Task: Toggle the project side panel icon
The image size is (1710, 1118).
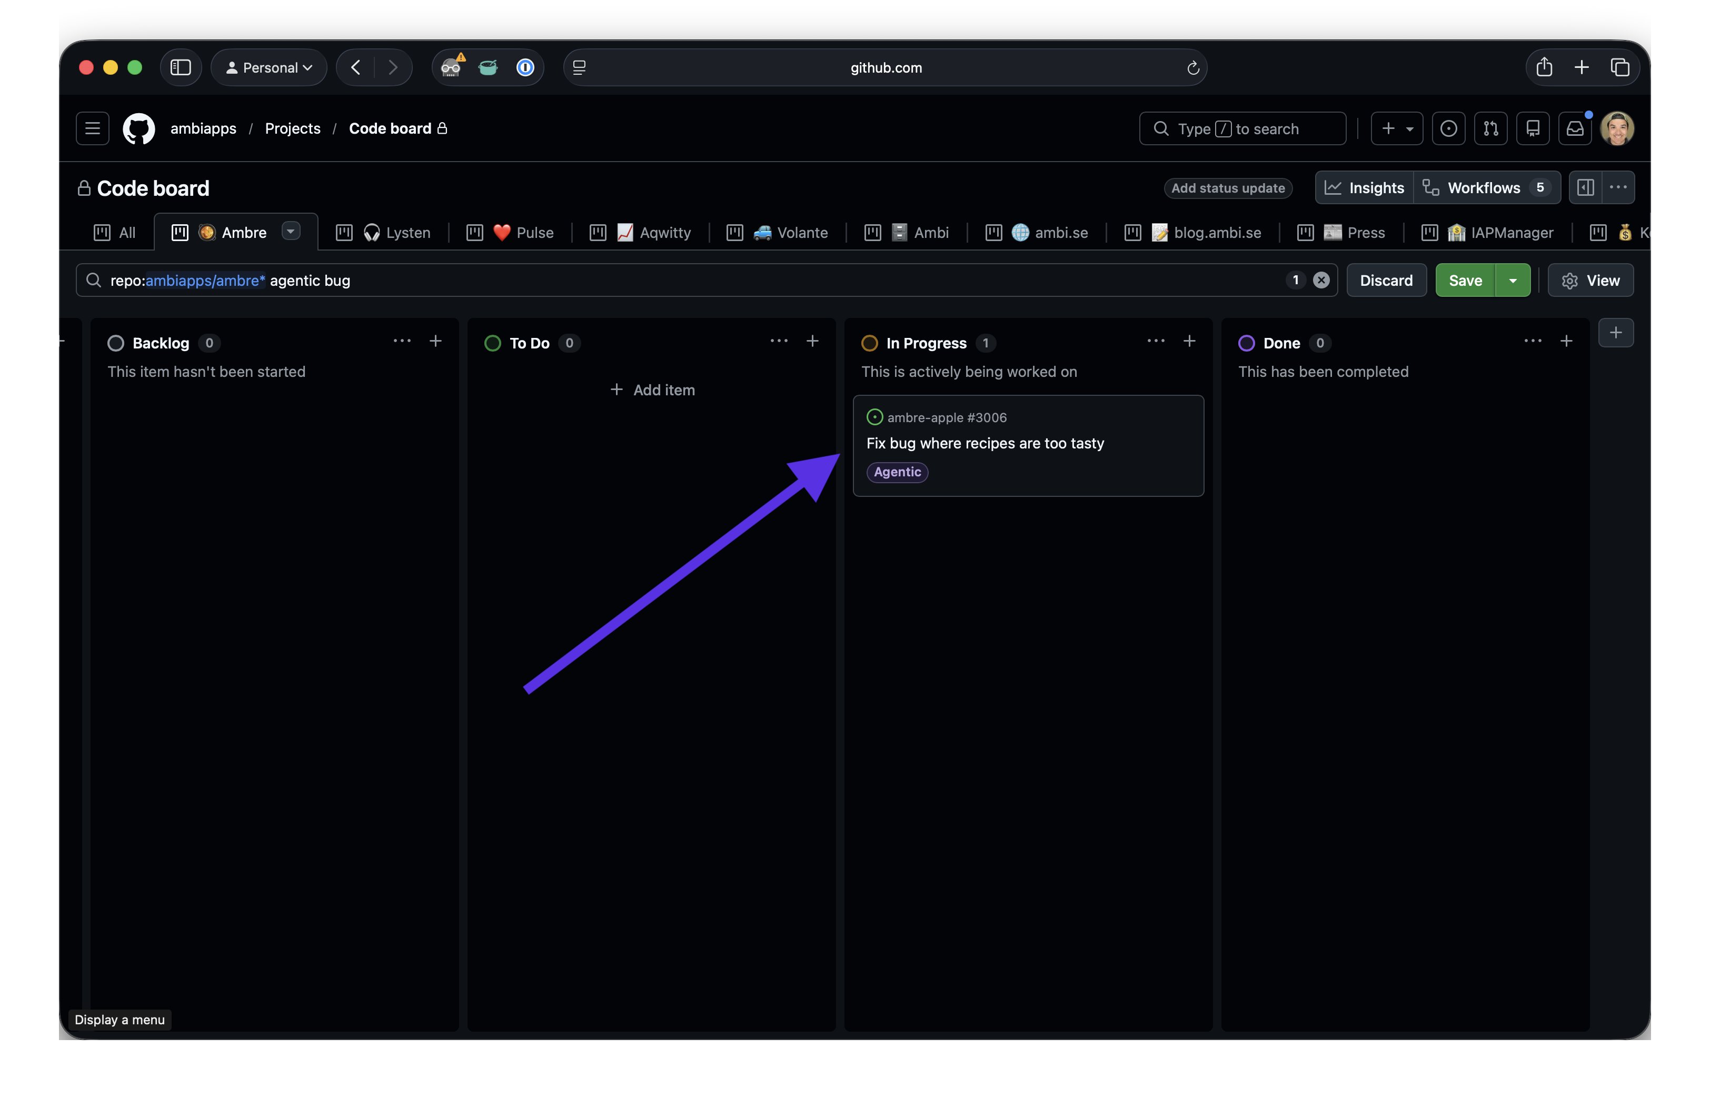Action: click(1586, 187)
